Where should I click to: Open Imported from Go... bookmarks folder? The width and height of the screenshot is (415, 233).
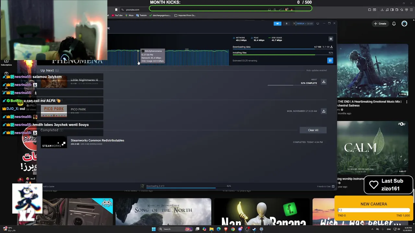tap(185, 15)
